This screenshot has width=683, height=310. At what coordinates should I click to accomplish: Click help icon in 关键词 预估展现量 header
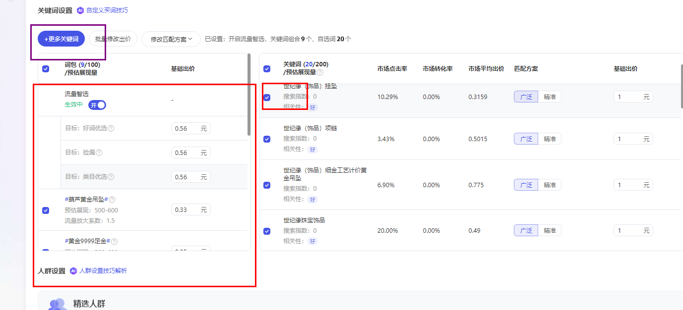[x=320, y=72]
